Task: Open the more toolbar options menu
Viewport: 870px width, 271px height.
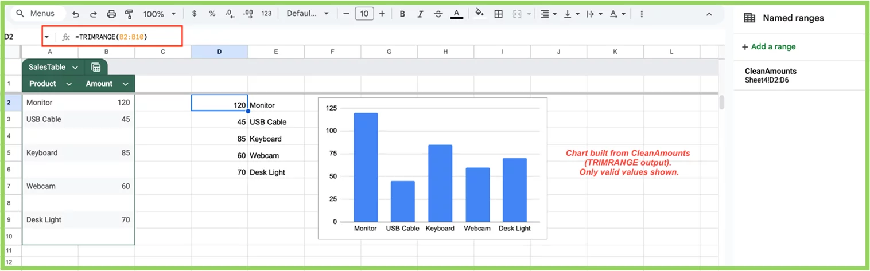Action: pos(642,14)
